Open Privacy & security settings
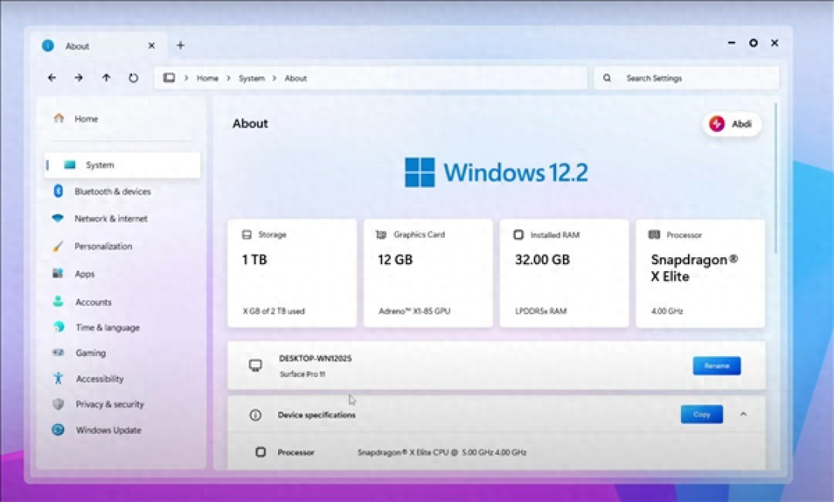834x502 pixels. [x=109, y=405]
